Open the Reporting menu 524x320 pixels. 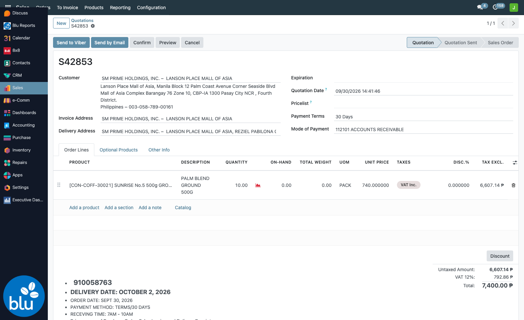coord(120,8)
